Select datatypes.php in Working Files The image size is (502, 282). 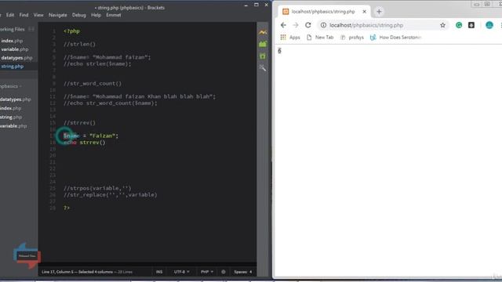tap(16, 58)
